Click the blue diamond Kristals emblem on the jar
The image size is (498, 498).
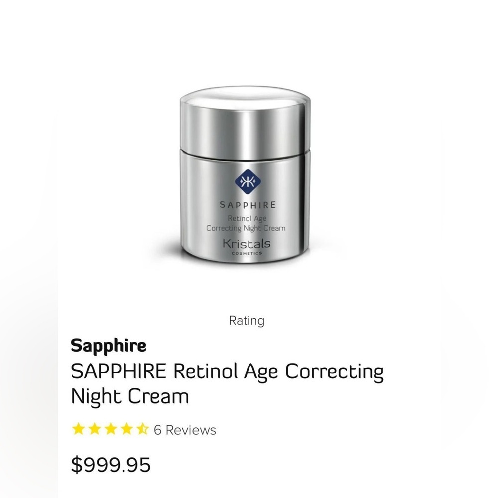coord(249,181)
